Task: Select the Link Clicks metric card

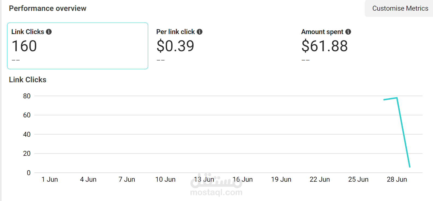Action: point(78,46)
